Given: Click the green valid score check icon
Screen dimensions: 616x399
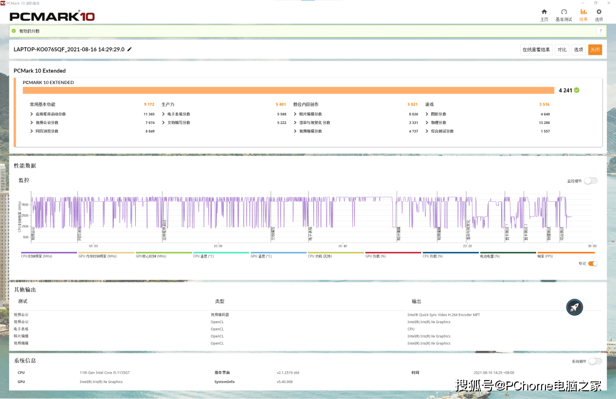Looking at the screenshot, I should click(x=14, y=31).
